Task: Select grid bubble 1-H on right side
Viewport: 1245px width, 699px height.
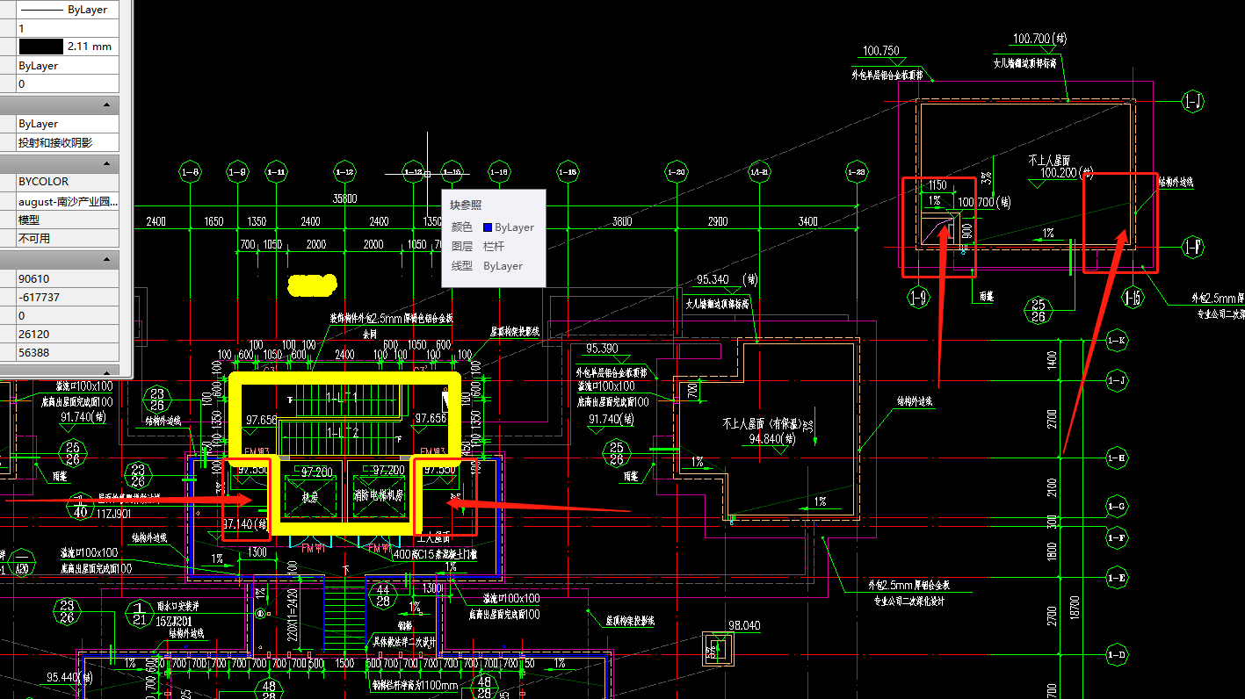Action: pos(1118,457)
